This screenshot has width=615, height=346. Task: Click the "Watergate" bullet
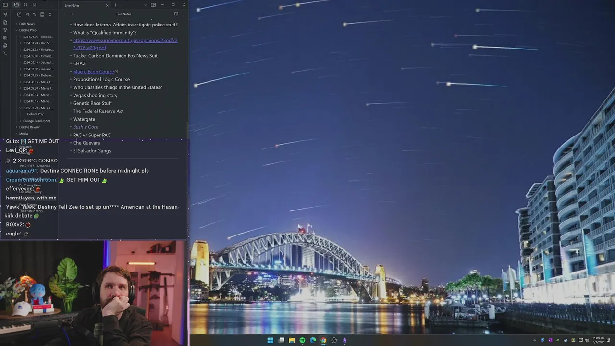point(84,119)
